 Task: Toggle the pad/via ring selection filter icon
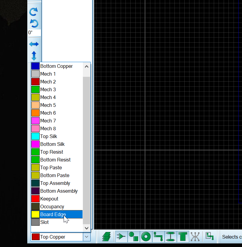pos(146,237)
